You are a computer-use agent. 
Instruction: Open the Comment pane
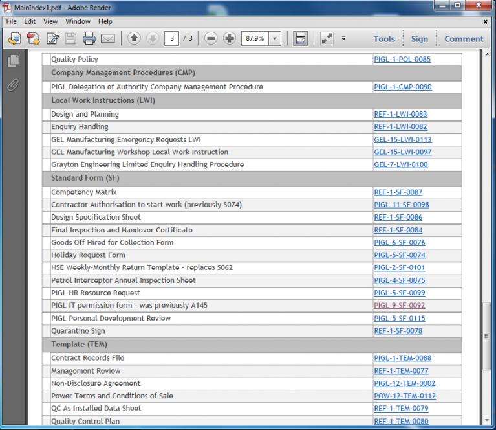(x=464, y=39)
